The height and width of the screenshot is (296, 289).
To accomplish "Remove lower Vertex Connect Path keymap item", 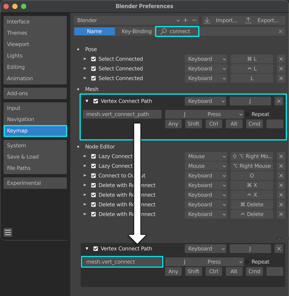I will coord(279,249).
